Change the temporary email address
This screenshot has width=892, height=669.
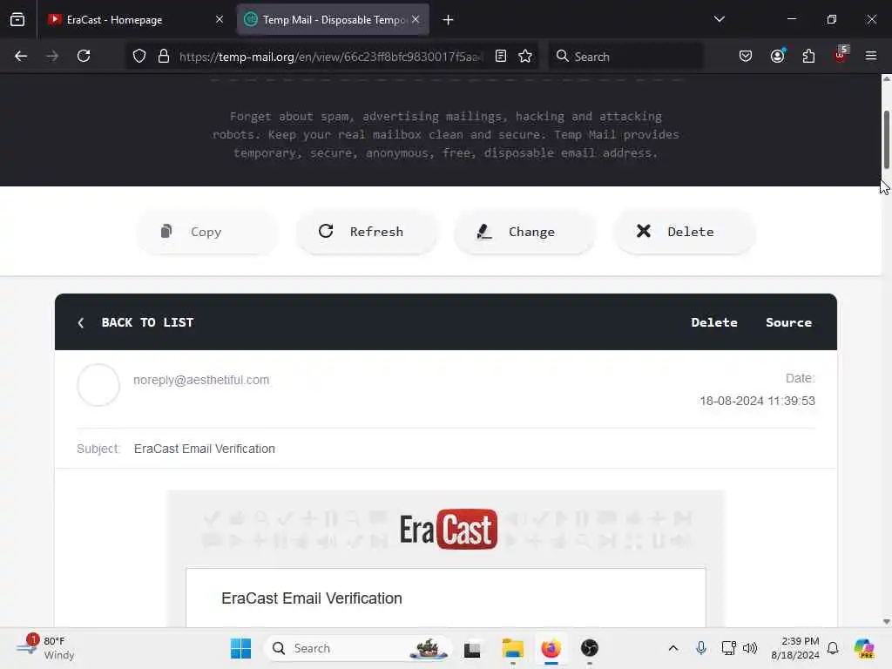[x=525, y=232]
